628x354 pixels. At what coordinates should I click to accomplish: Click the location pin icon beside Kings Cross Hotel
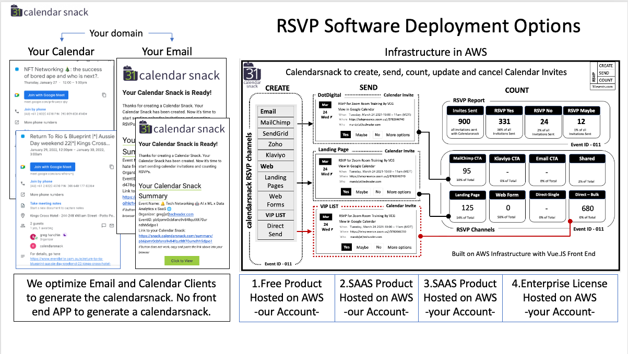click(22, 216)
